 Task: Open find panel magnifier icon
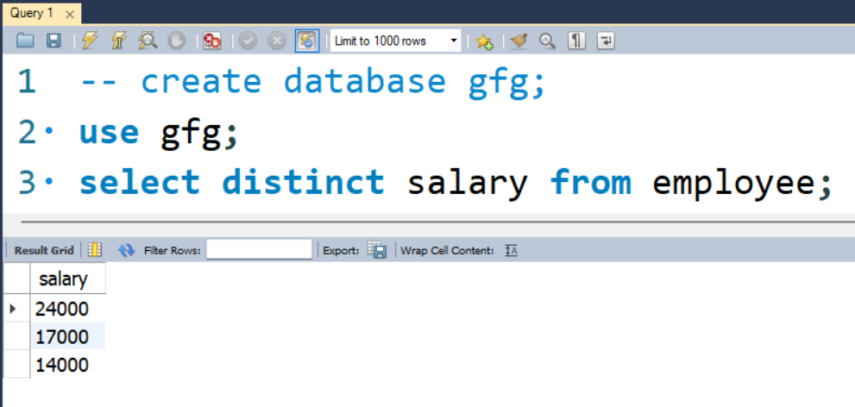(x=547, y=41)
